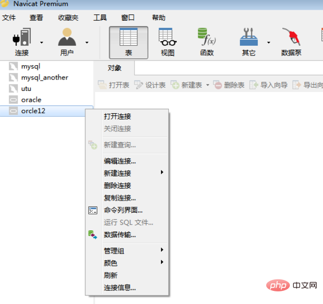
Task: Click the Open Table (打开表) icon
Action: coord(102,85)
